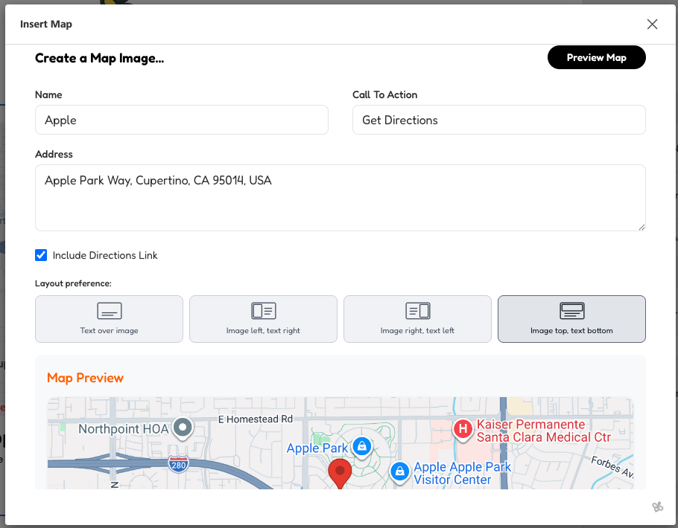The height and width of the screenshot is (528, 678).
Task: Click the Call To Action input field
Action: click(x=498, y=120)
